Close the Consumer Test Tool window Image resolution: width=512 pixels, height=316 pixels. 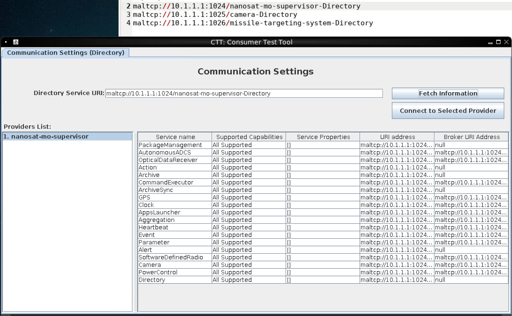506,42
